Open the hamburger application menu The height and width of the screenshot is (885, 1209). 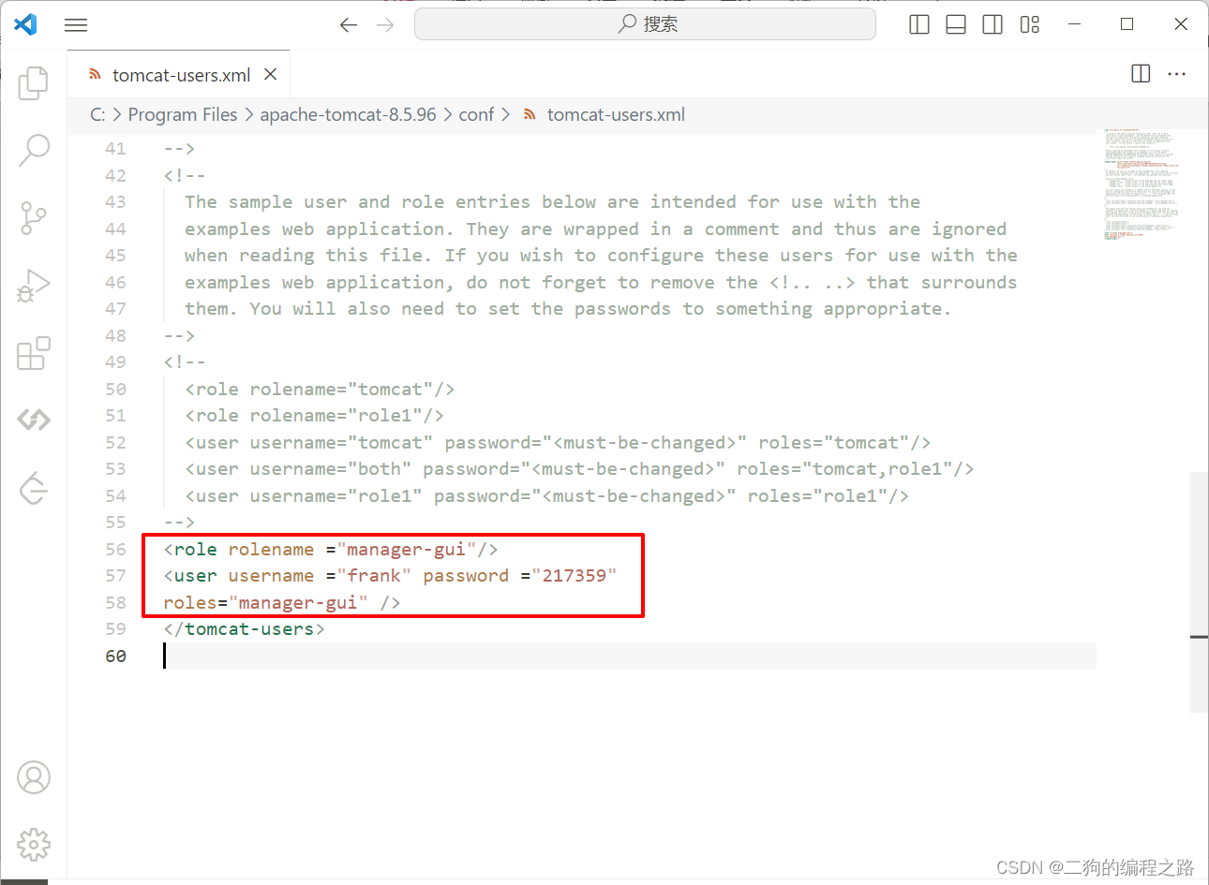tap(76, 24)
